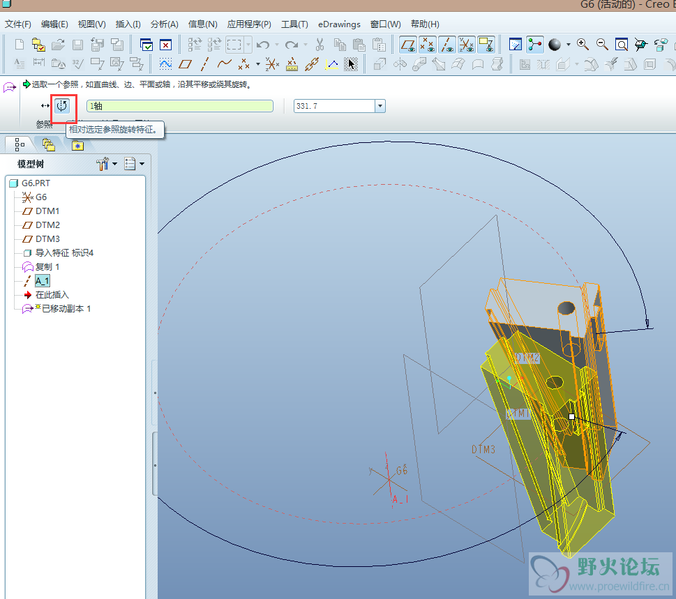Open the 331.7 rotation value dropdown
Image resolution: width=676 pixels, height=599 pixels.
point(380,106)
